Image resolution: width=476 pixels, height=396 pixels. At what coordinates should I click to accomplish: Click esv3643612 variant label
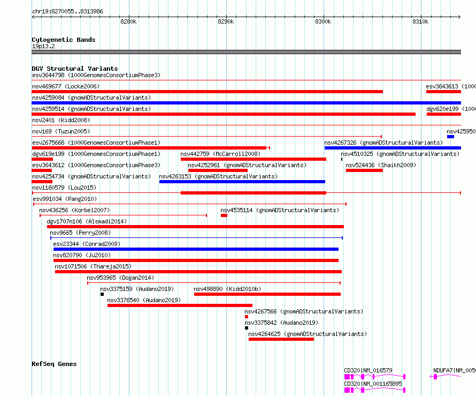96,165
